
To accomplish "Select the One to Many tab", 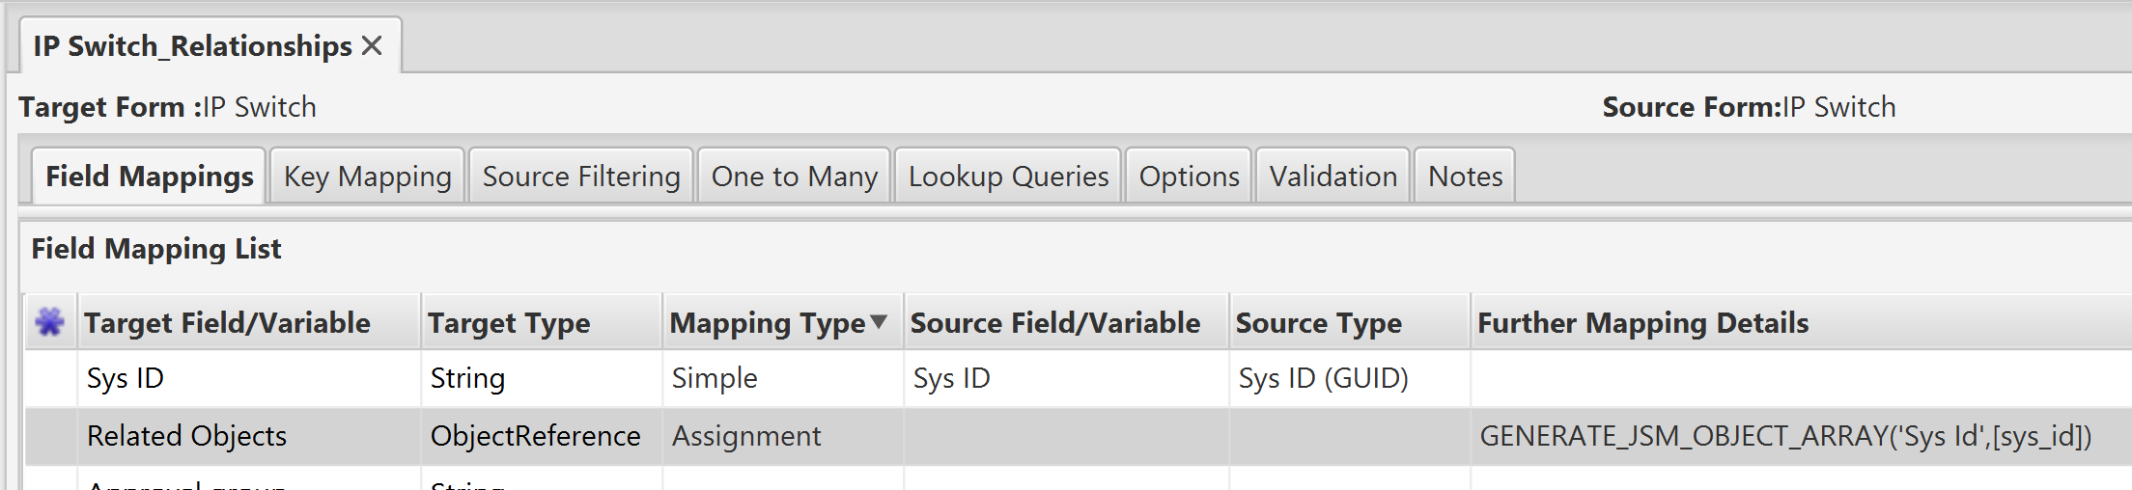I will (795, 177).
